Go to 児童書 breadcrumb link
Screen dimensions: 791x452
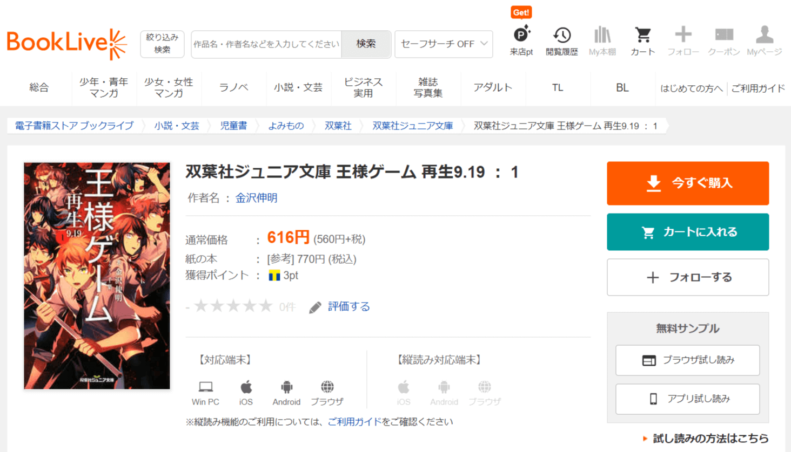pyautogui.click(x=233, y=126)
